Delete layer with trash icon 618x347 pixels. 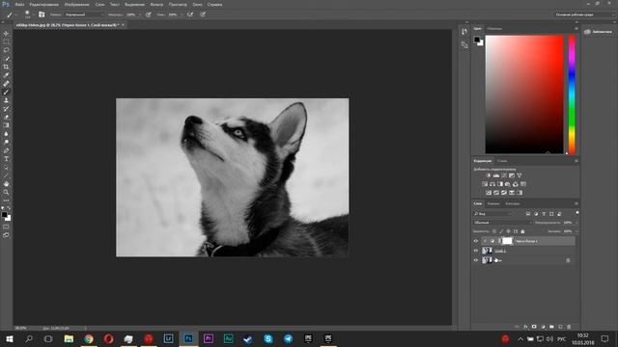coord(569,327)
